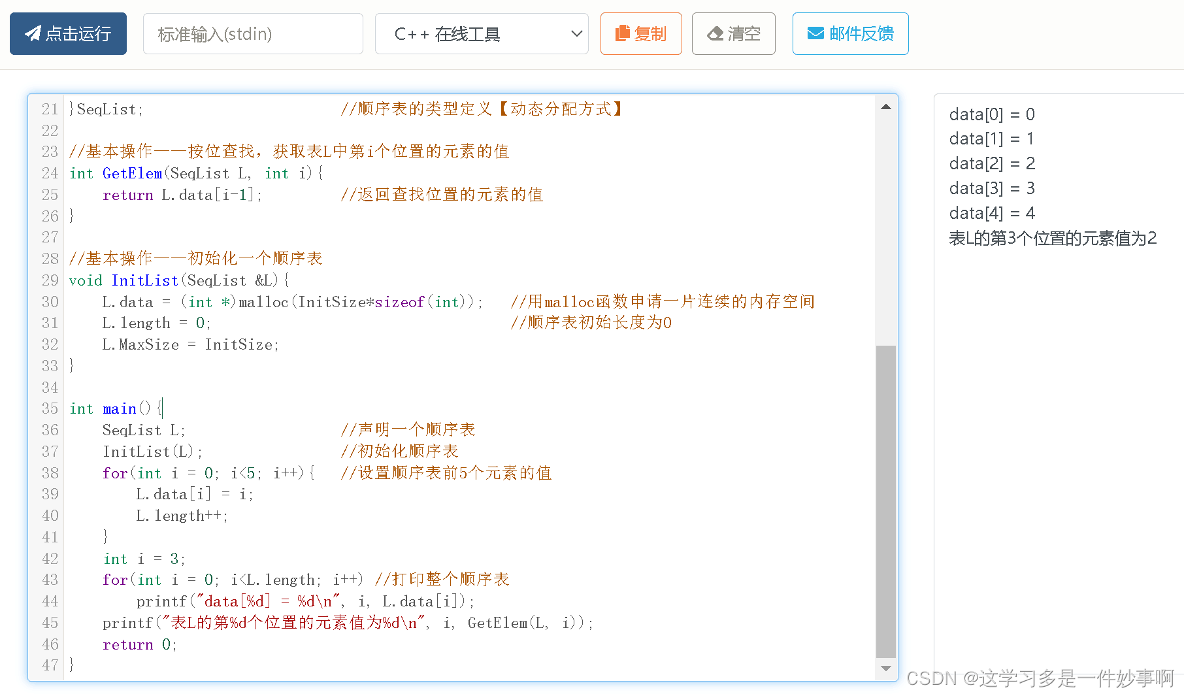Click 'int i = 3;' on line 42
Image resolution: width=1184 pixels, height=694 pixels.
pyautogui.click(x=144, y=559)
